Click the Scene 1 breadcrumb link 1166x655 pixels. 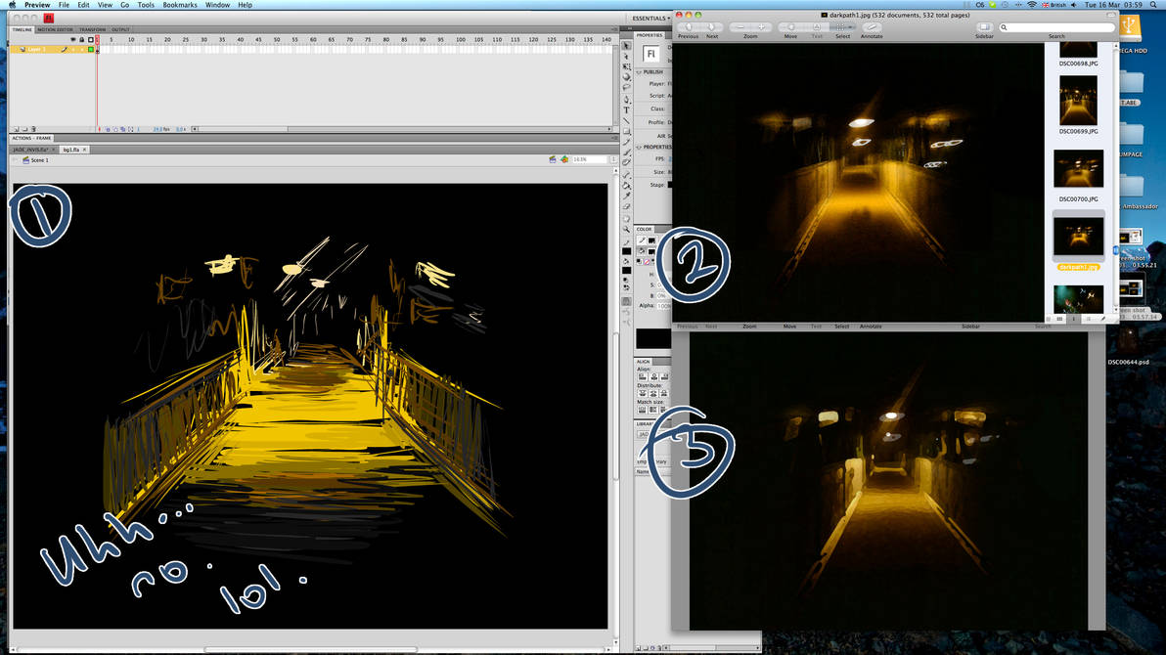39,160
